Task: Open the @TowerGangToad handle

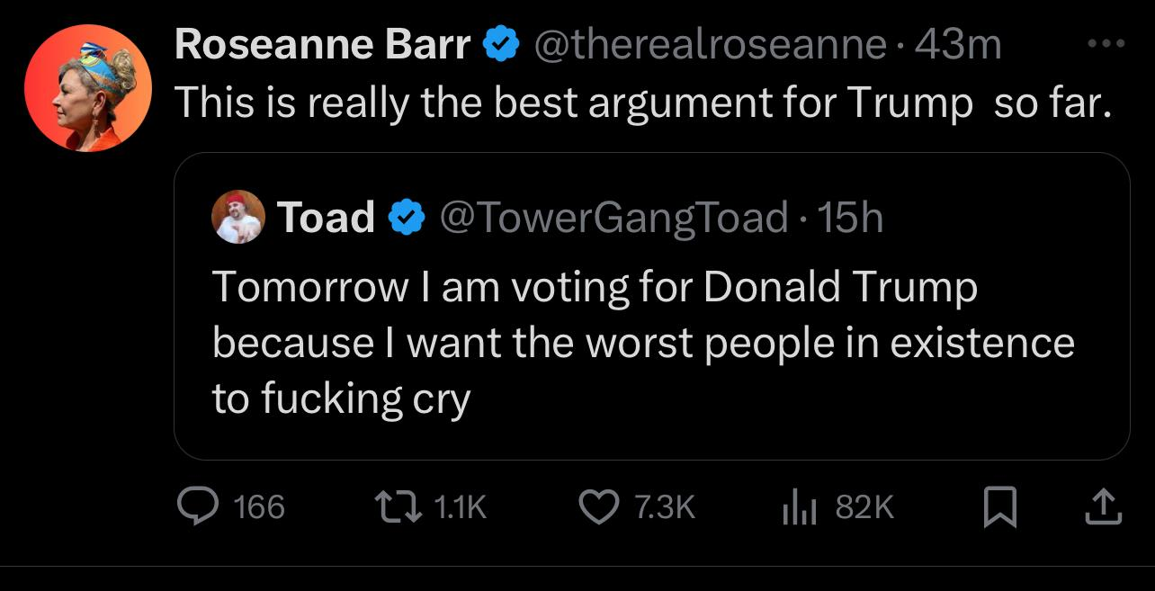Action: 613,218
